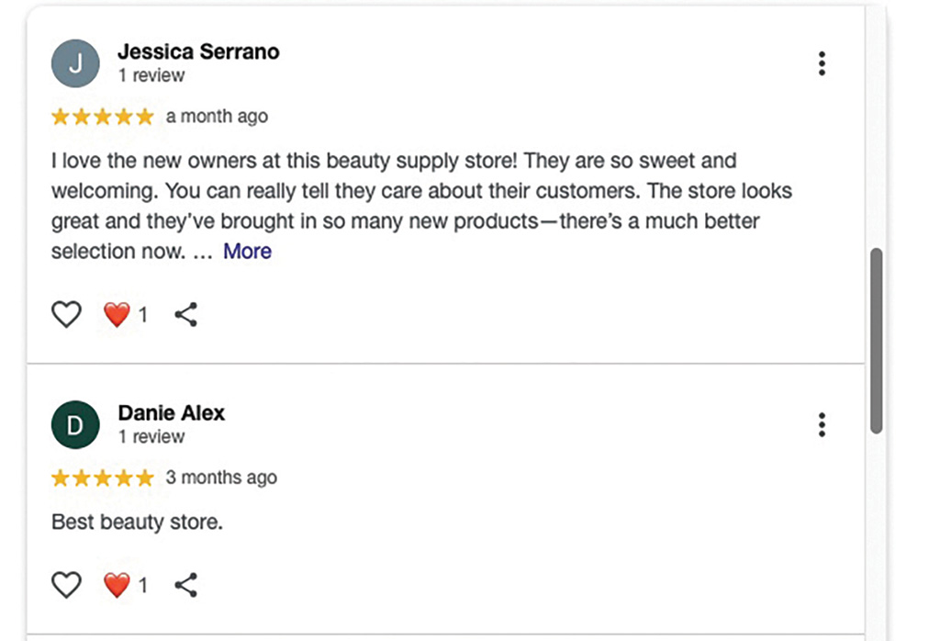The width and height of the screenshot is (940, 641).
Task: Like Danie Alex's review with the heart outline
Action: (x=66, y=585)
